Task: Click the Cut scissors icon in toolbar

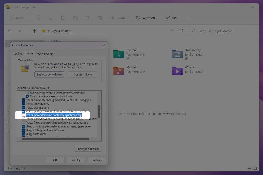Action: (x=38, y=18)
